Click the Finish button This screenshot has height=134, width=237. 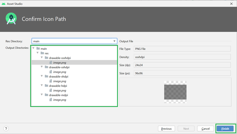(x=225, y=128)
